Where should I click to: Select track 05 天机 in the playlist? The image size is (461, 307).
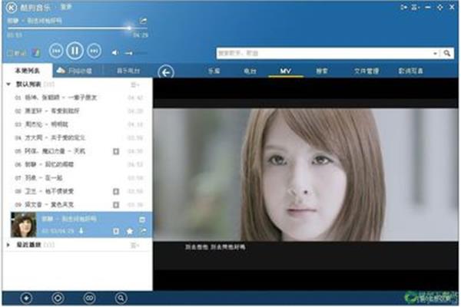[79, 151]
